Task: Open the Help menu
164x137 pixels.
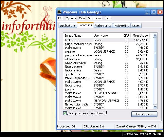Action: click(x=108, y=18)
